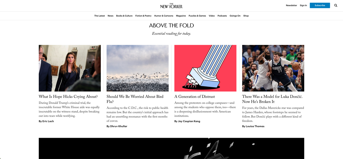The height and width of the screenshot is (159, 343).
Task: Open Humor & Cartoons menu item
Action: pos(164,16)
